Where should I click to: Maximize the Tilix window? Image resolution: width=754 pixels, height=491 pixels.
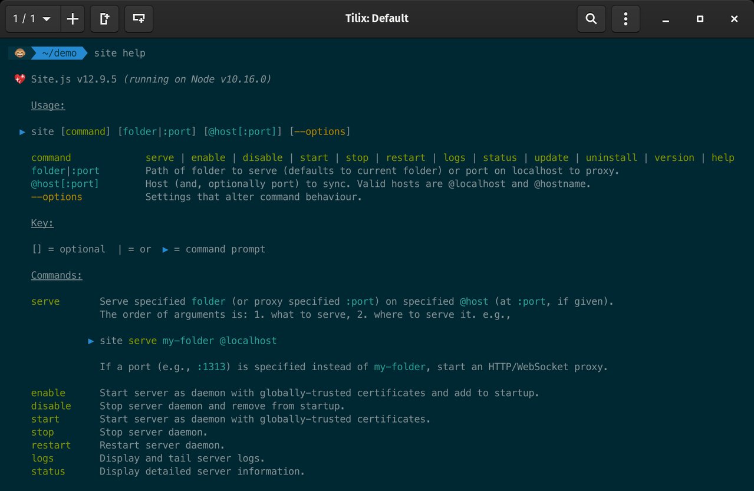click(x=700, y=19)
